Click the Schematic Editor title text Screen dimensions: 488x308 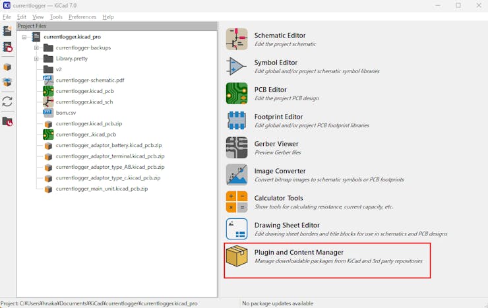(x=280, y=36)
